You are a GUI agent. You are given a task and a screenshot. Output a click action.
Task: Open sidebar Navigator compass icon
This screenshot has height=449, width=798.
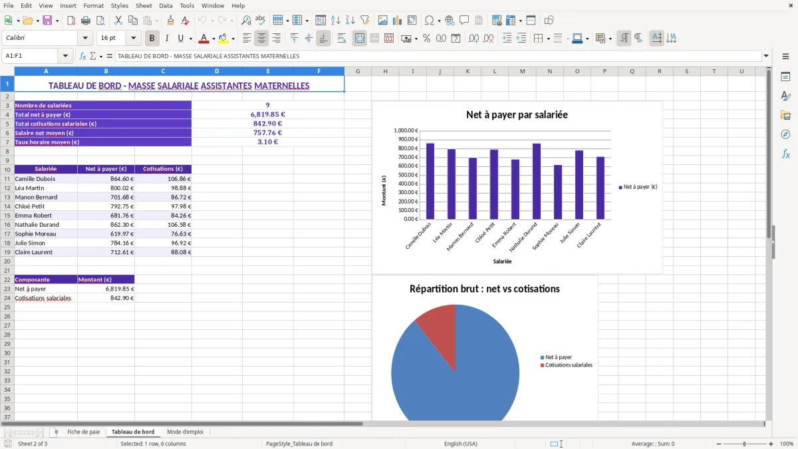pyautogui.click(x=785, y=134)
